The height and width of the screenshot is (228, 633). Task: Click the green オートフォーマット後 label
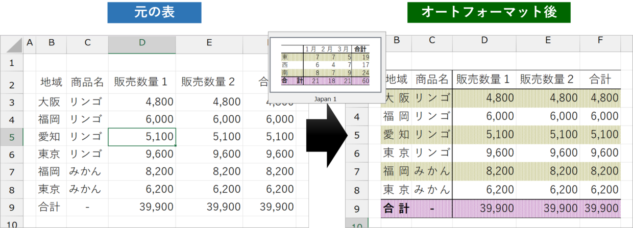click(489, 13)
